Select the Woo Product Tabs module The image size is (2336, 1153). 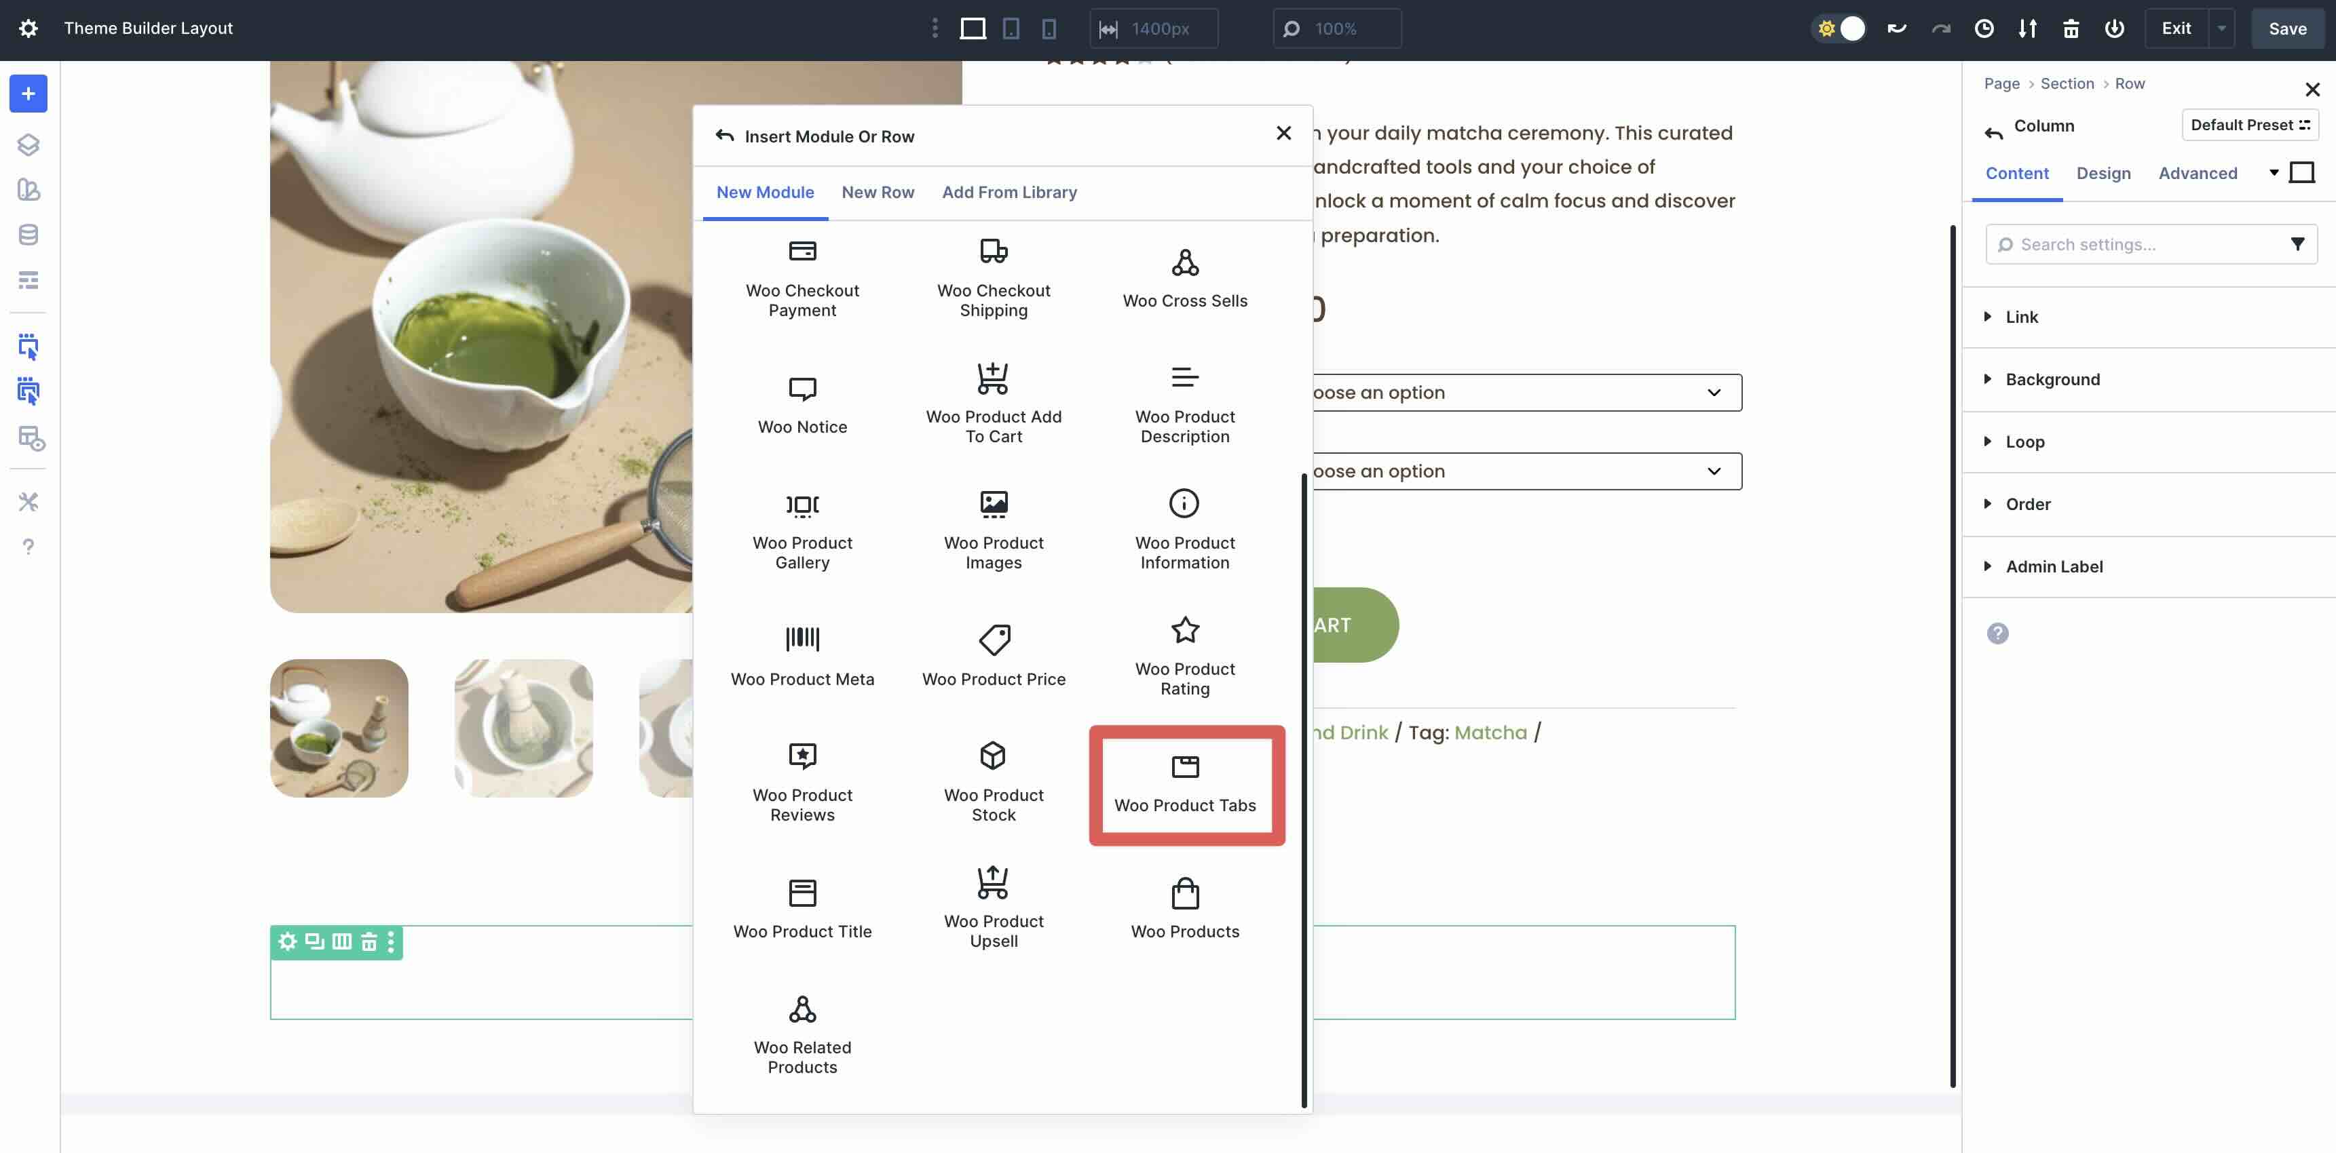point(1185,784)
